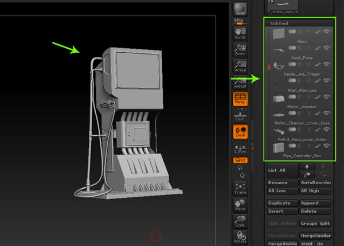Click the Append button

(316, 203)
